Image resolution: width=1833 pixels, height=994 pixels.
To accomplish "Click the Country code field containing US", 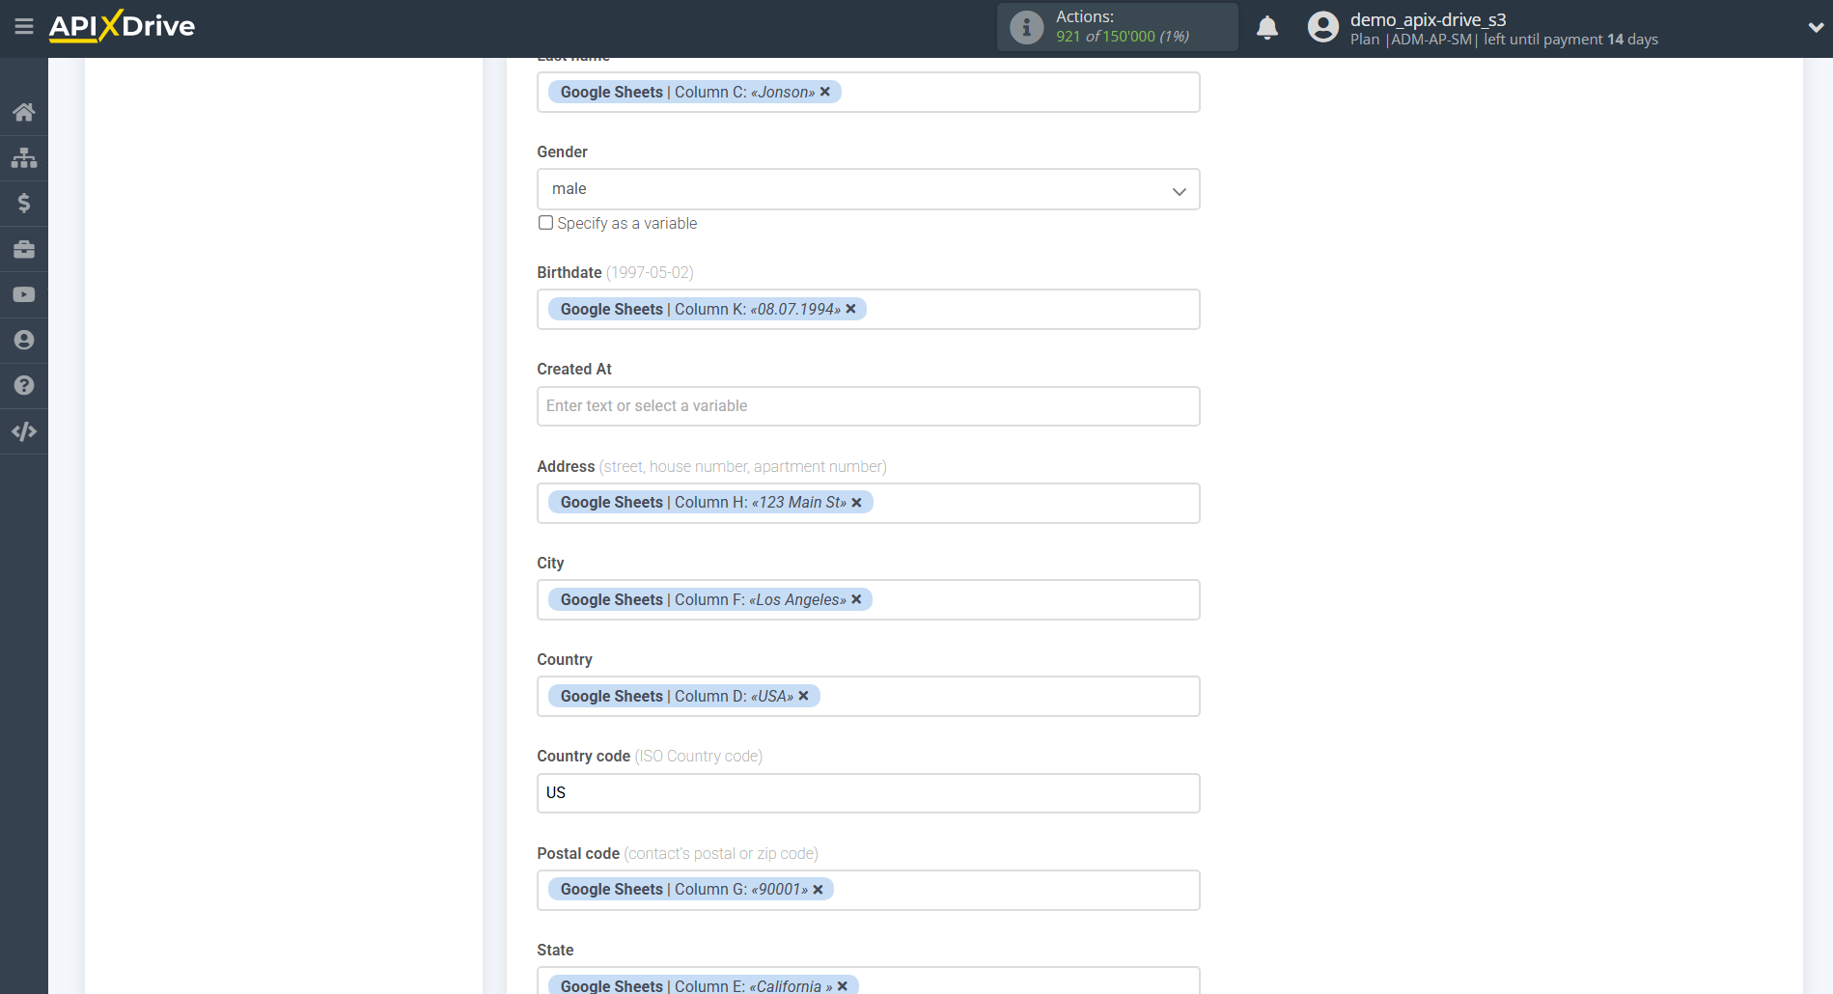I will point(867,792).
